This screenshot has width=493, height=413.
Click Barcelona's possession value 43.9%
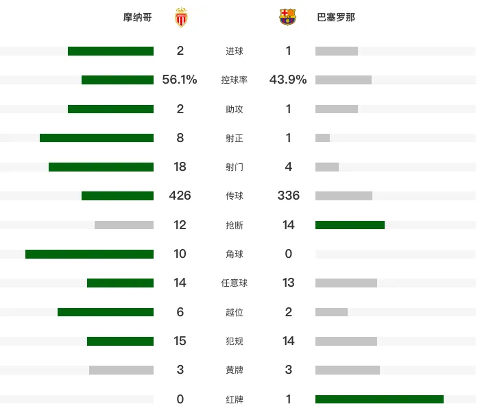click(x=288, y=80)
